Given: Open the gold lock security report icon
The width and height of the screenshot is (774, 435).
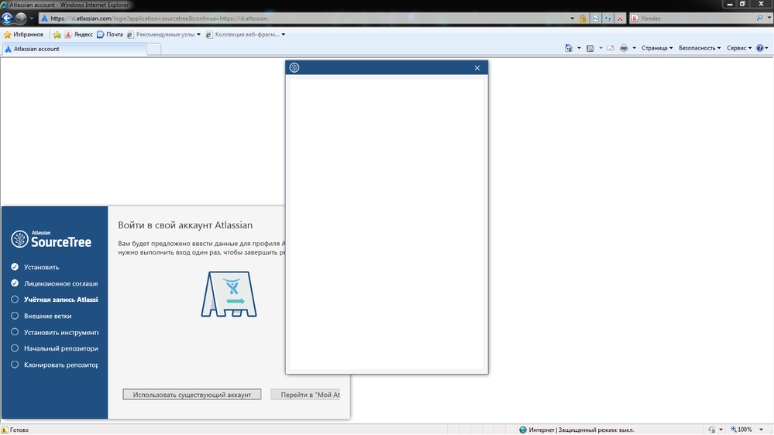Looking at the screenshot, I should click(x=583, y=19).
